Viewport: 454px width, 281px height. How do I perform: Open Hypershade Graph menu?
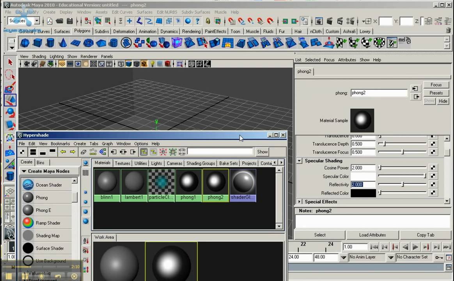(x=107, y=144)
